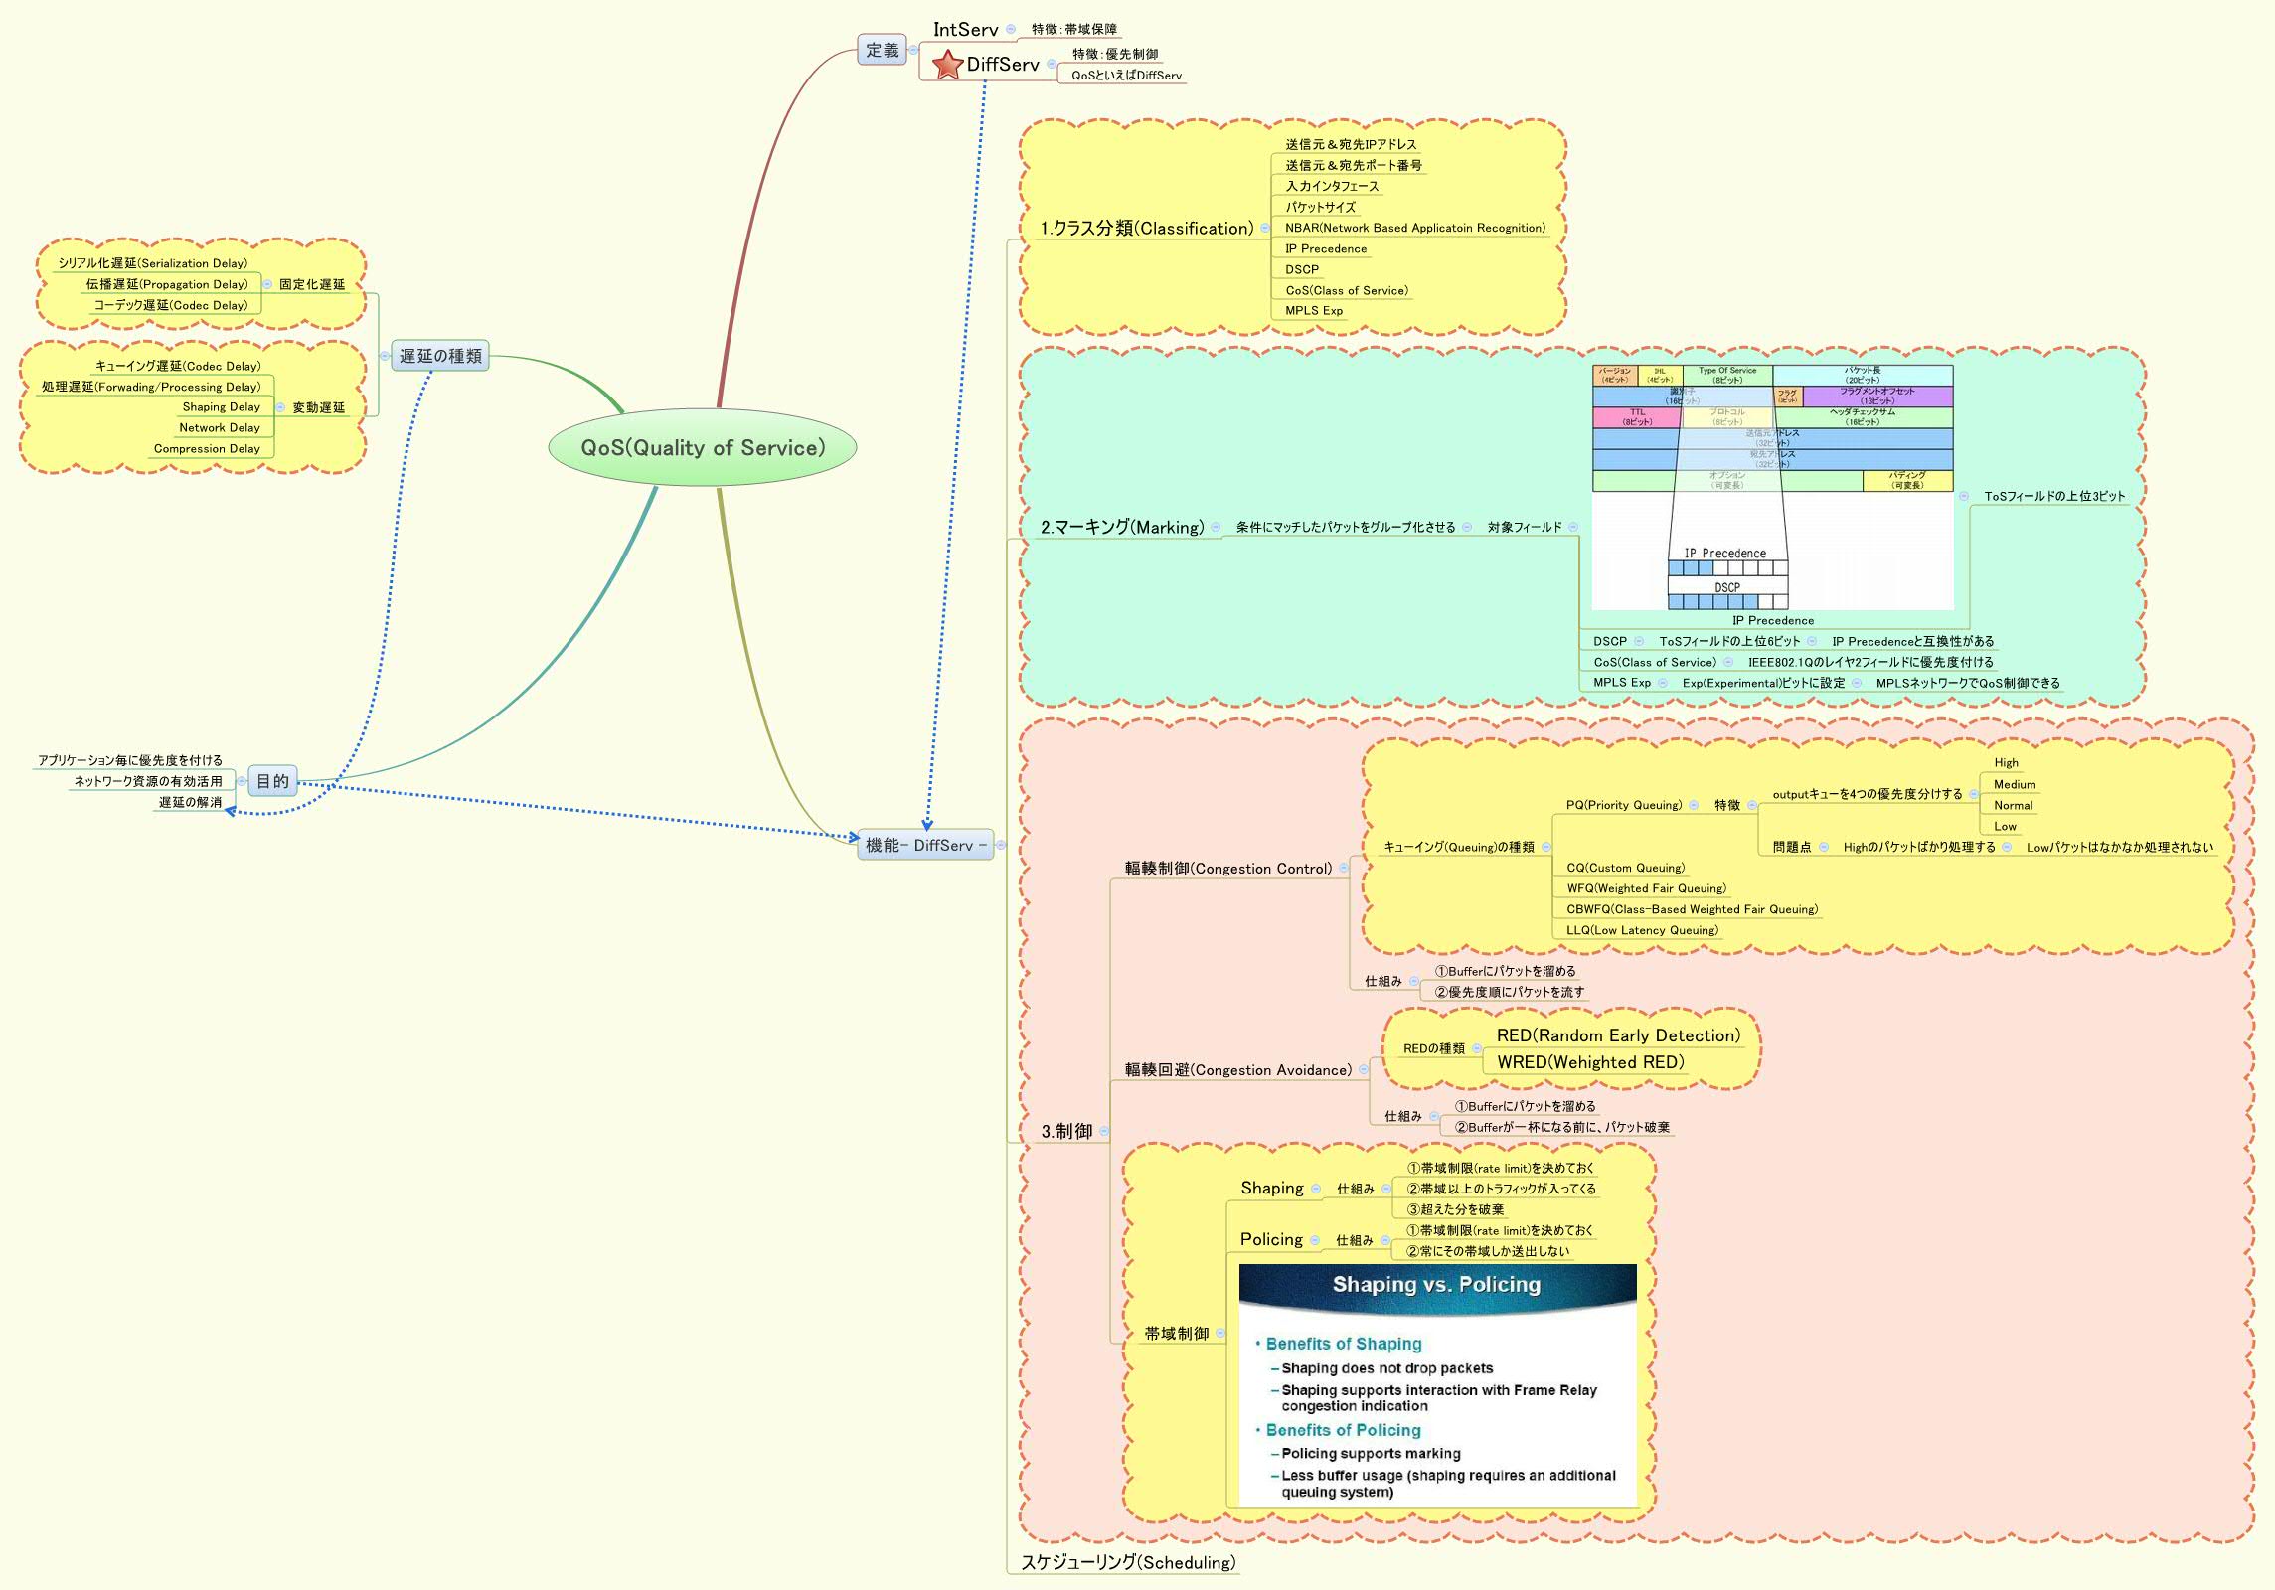Click the 変動遅延 topic
Screen dimensions: 2275x1590
[319, 407]
